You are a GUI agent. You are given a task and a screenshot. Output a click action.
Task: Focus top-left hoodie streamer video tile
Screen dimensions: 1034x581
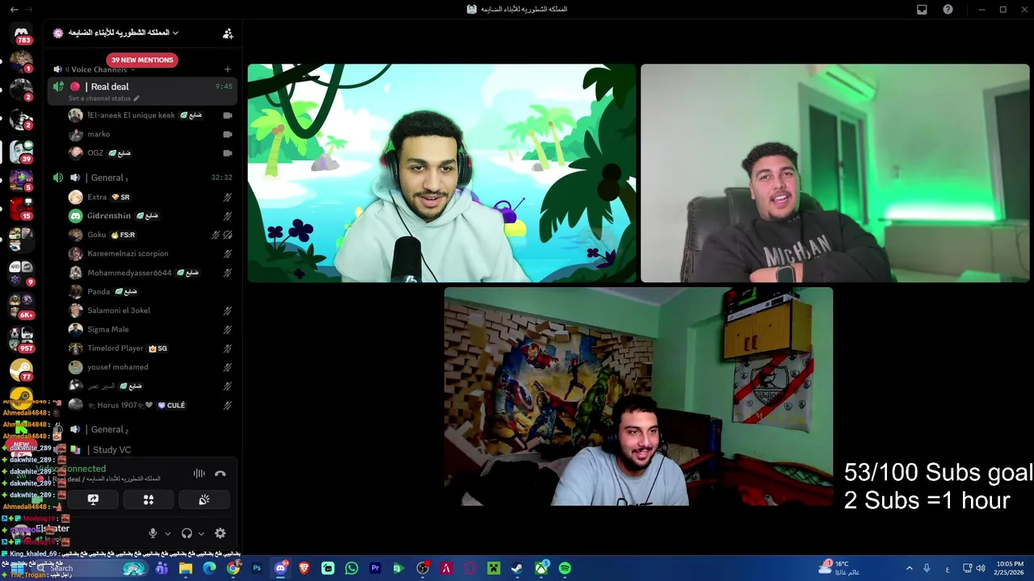click(x=442, y=173)
